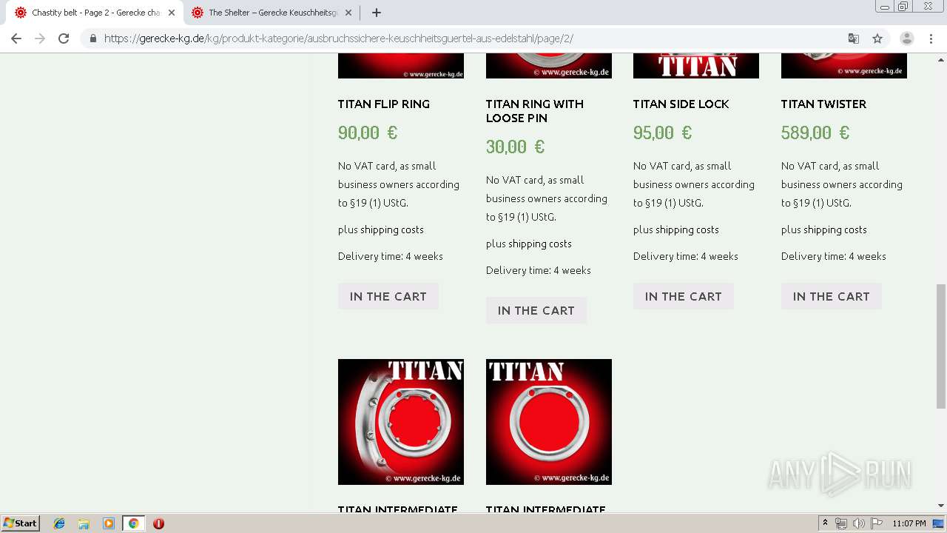Open a new tab with the plus button
Viewport: 947px width, 533px height.
377,13
